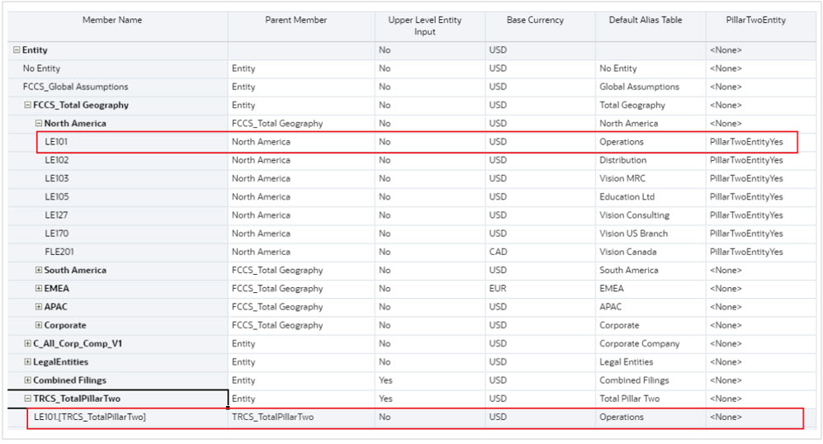
Task: Select the LE127 member row
Action: [x=56, y=215]
